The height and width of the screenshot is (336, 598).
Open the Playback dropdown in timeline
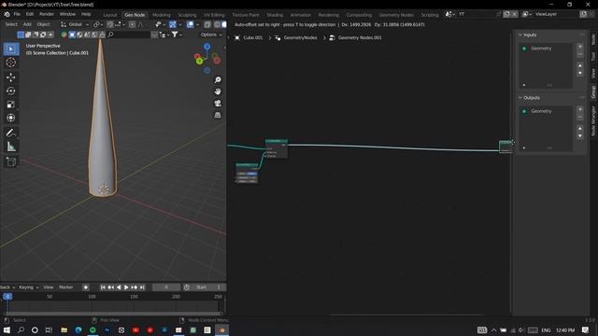point(7,287)
